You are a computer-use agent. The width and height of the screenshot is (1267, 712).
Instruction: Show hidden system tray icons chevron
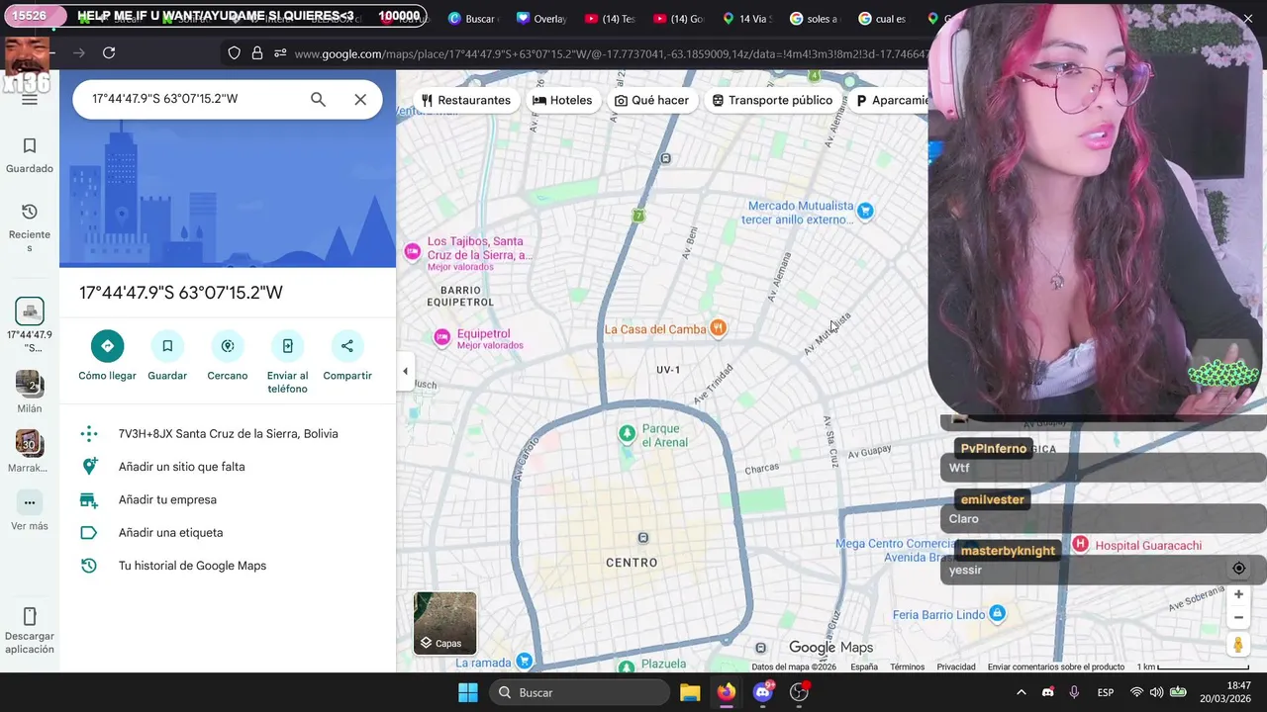click(1022, 692)
